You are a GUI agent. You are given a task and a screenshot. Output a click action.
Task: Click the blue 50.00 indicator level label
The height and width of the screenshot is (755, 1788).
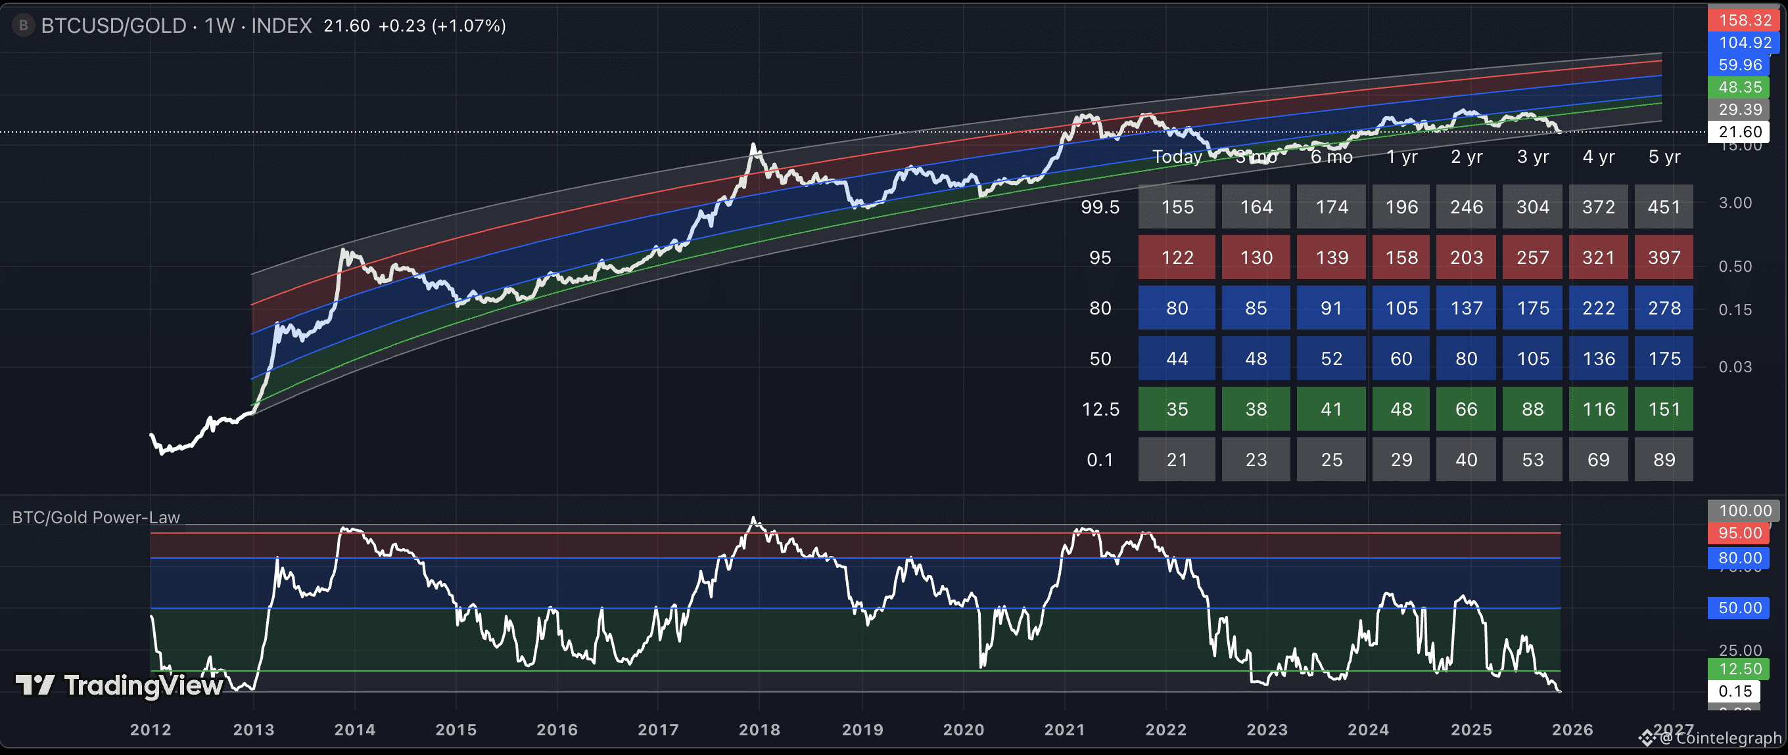click(1739, 608)
